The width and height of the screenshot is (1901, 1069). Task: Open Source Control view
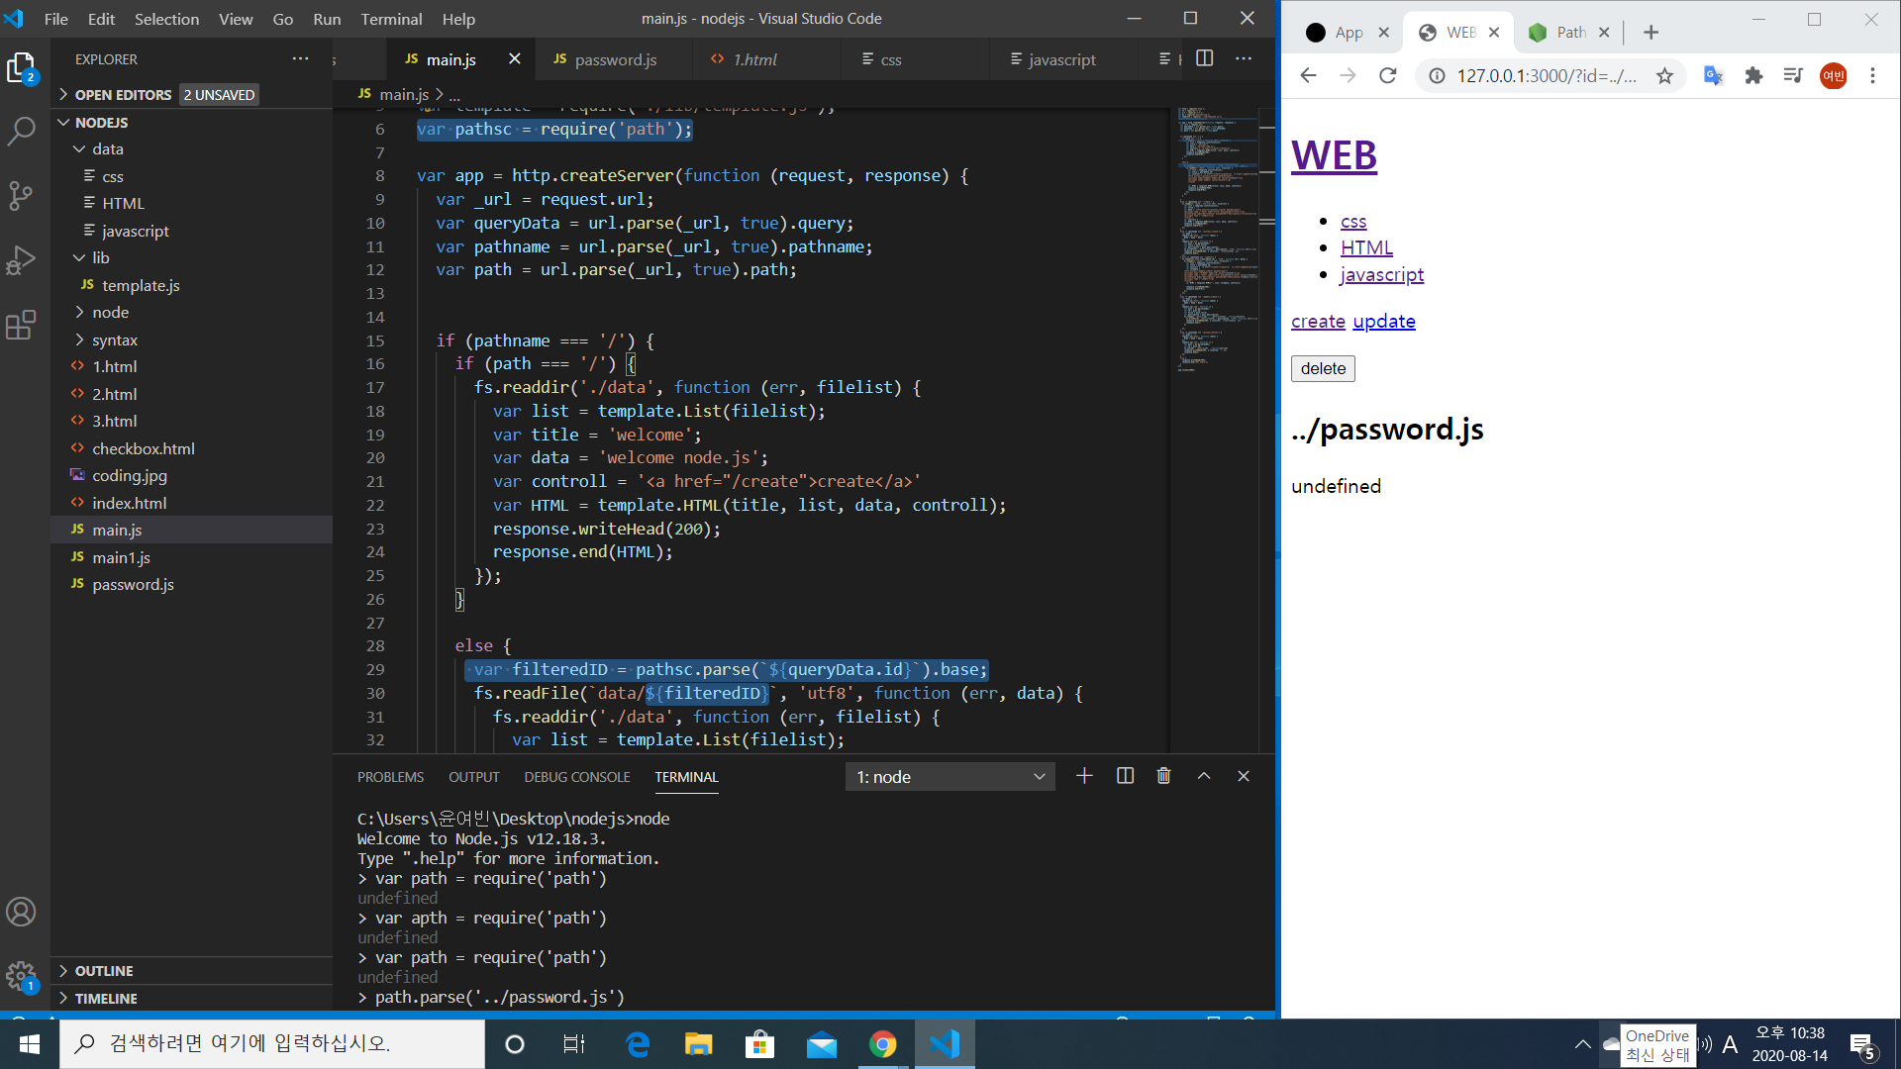click(21, 195)
